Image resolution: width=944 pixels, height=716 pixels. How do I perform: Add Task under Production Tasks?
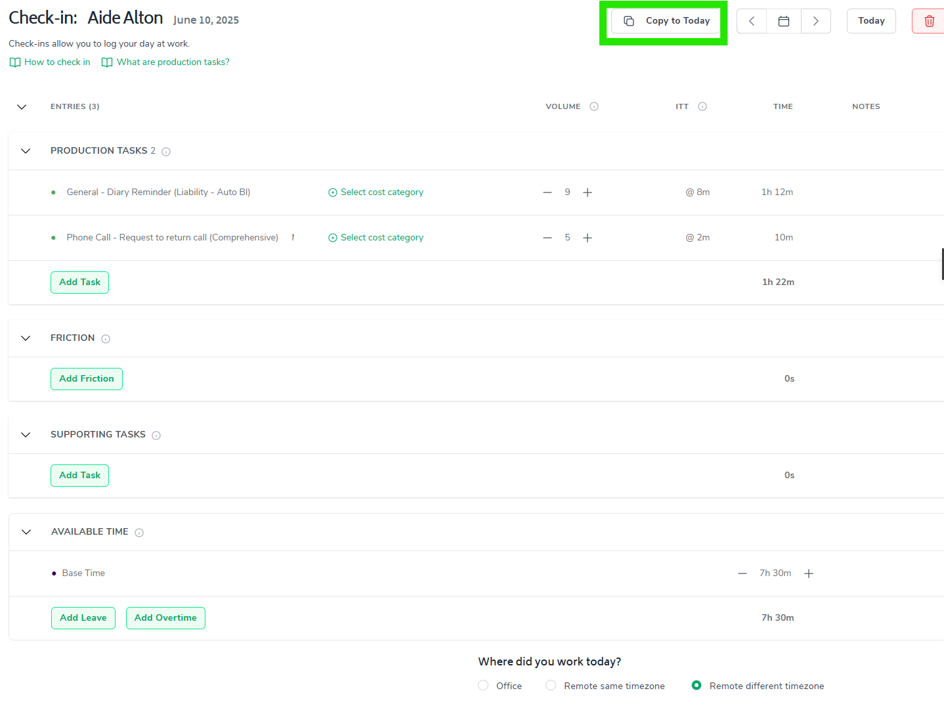79,282
